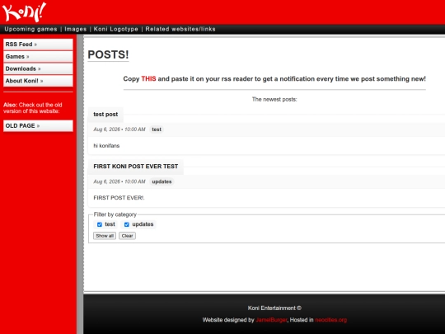Image resolution: width=445 pixels, height=334 pixels.
Task: Open 'FIRST KONI POST EVER TEST' title
Action: (136, 167)
